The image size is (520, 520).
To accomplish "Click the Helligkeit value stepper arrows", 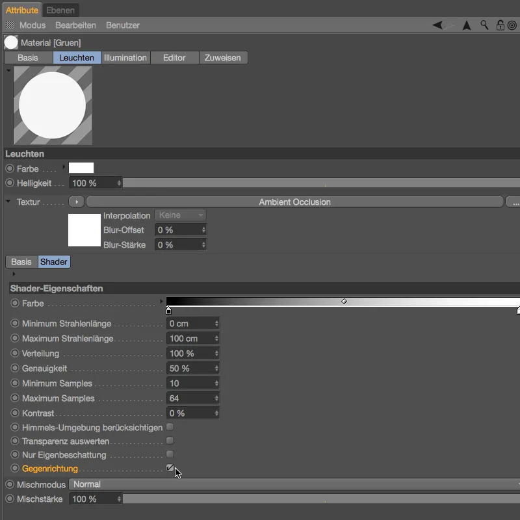I will tap(119, 183).
